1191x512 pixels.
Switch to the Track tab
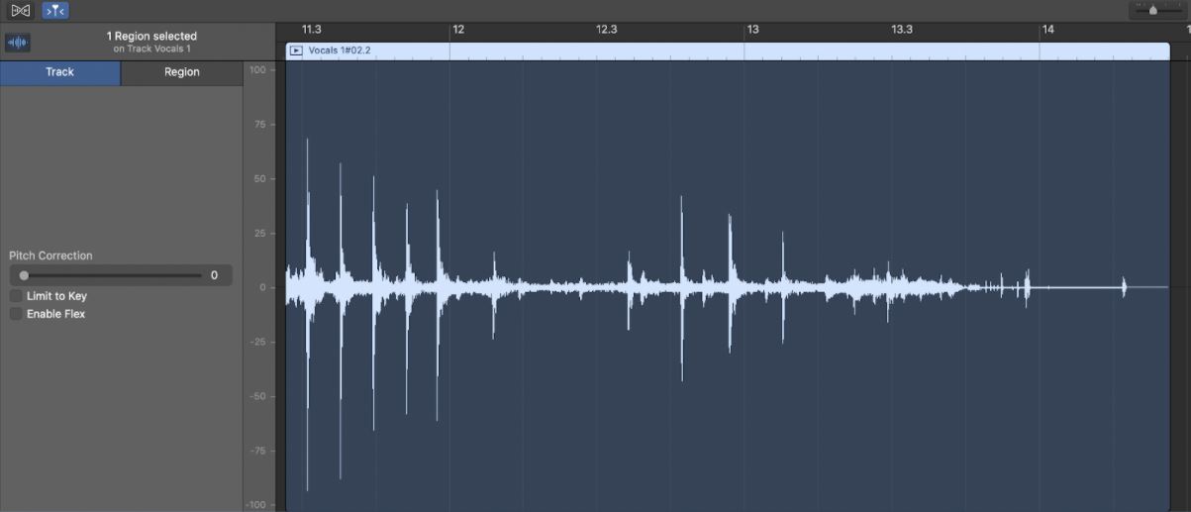60,72
